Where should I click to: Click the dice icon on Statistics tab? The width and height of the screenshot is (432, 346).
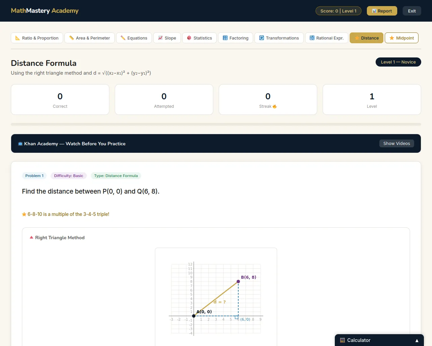(189, 38)
